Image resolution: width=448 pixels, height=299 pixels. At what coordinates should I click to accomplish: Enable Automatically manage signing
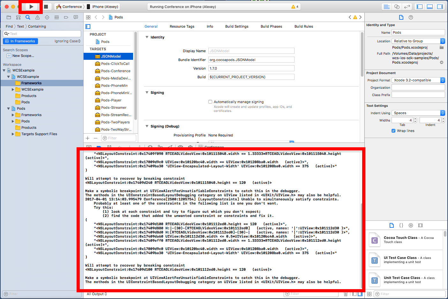point(210,102)
